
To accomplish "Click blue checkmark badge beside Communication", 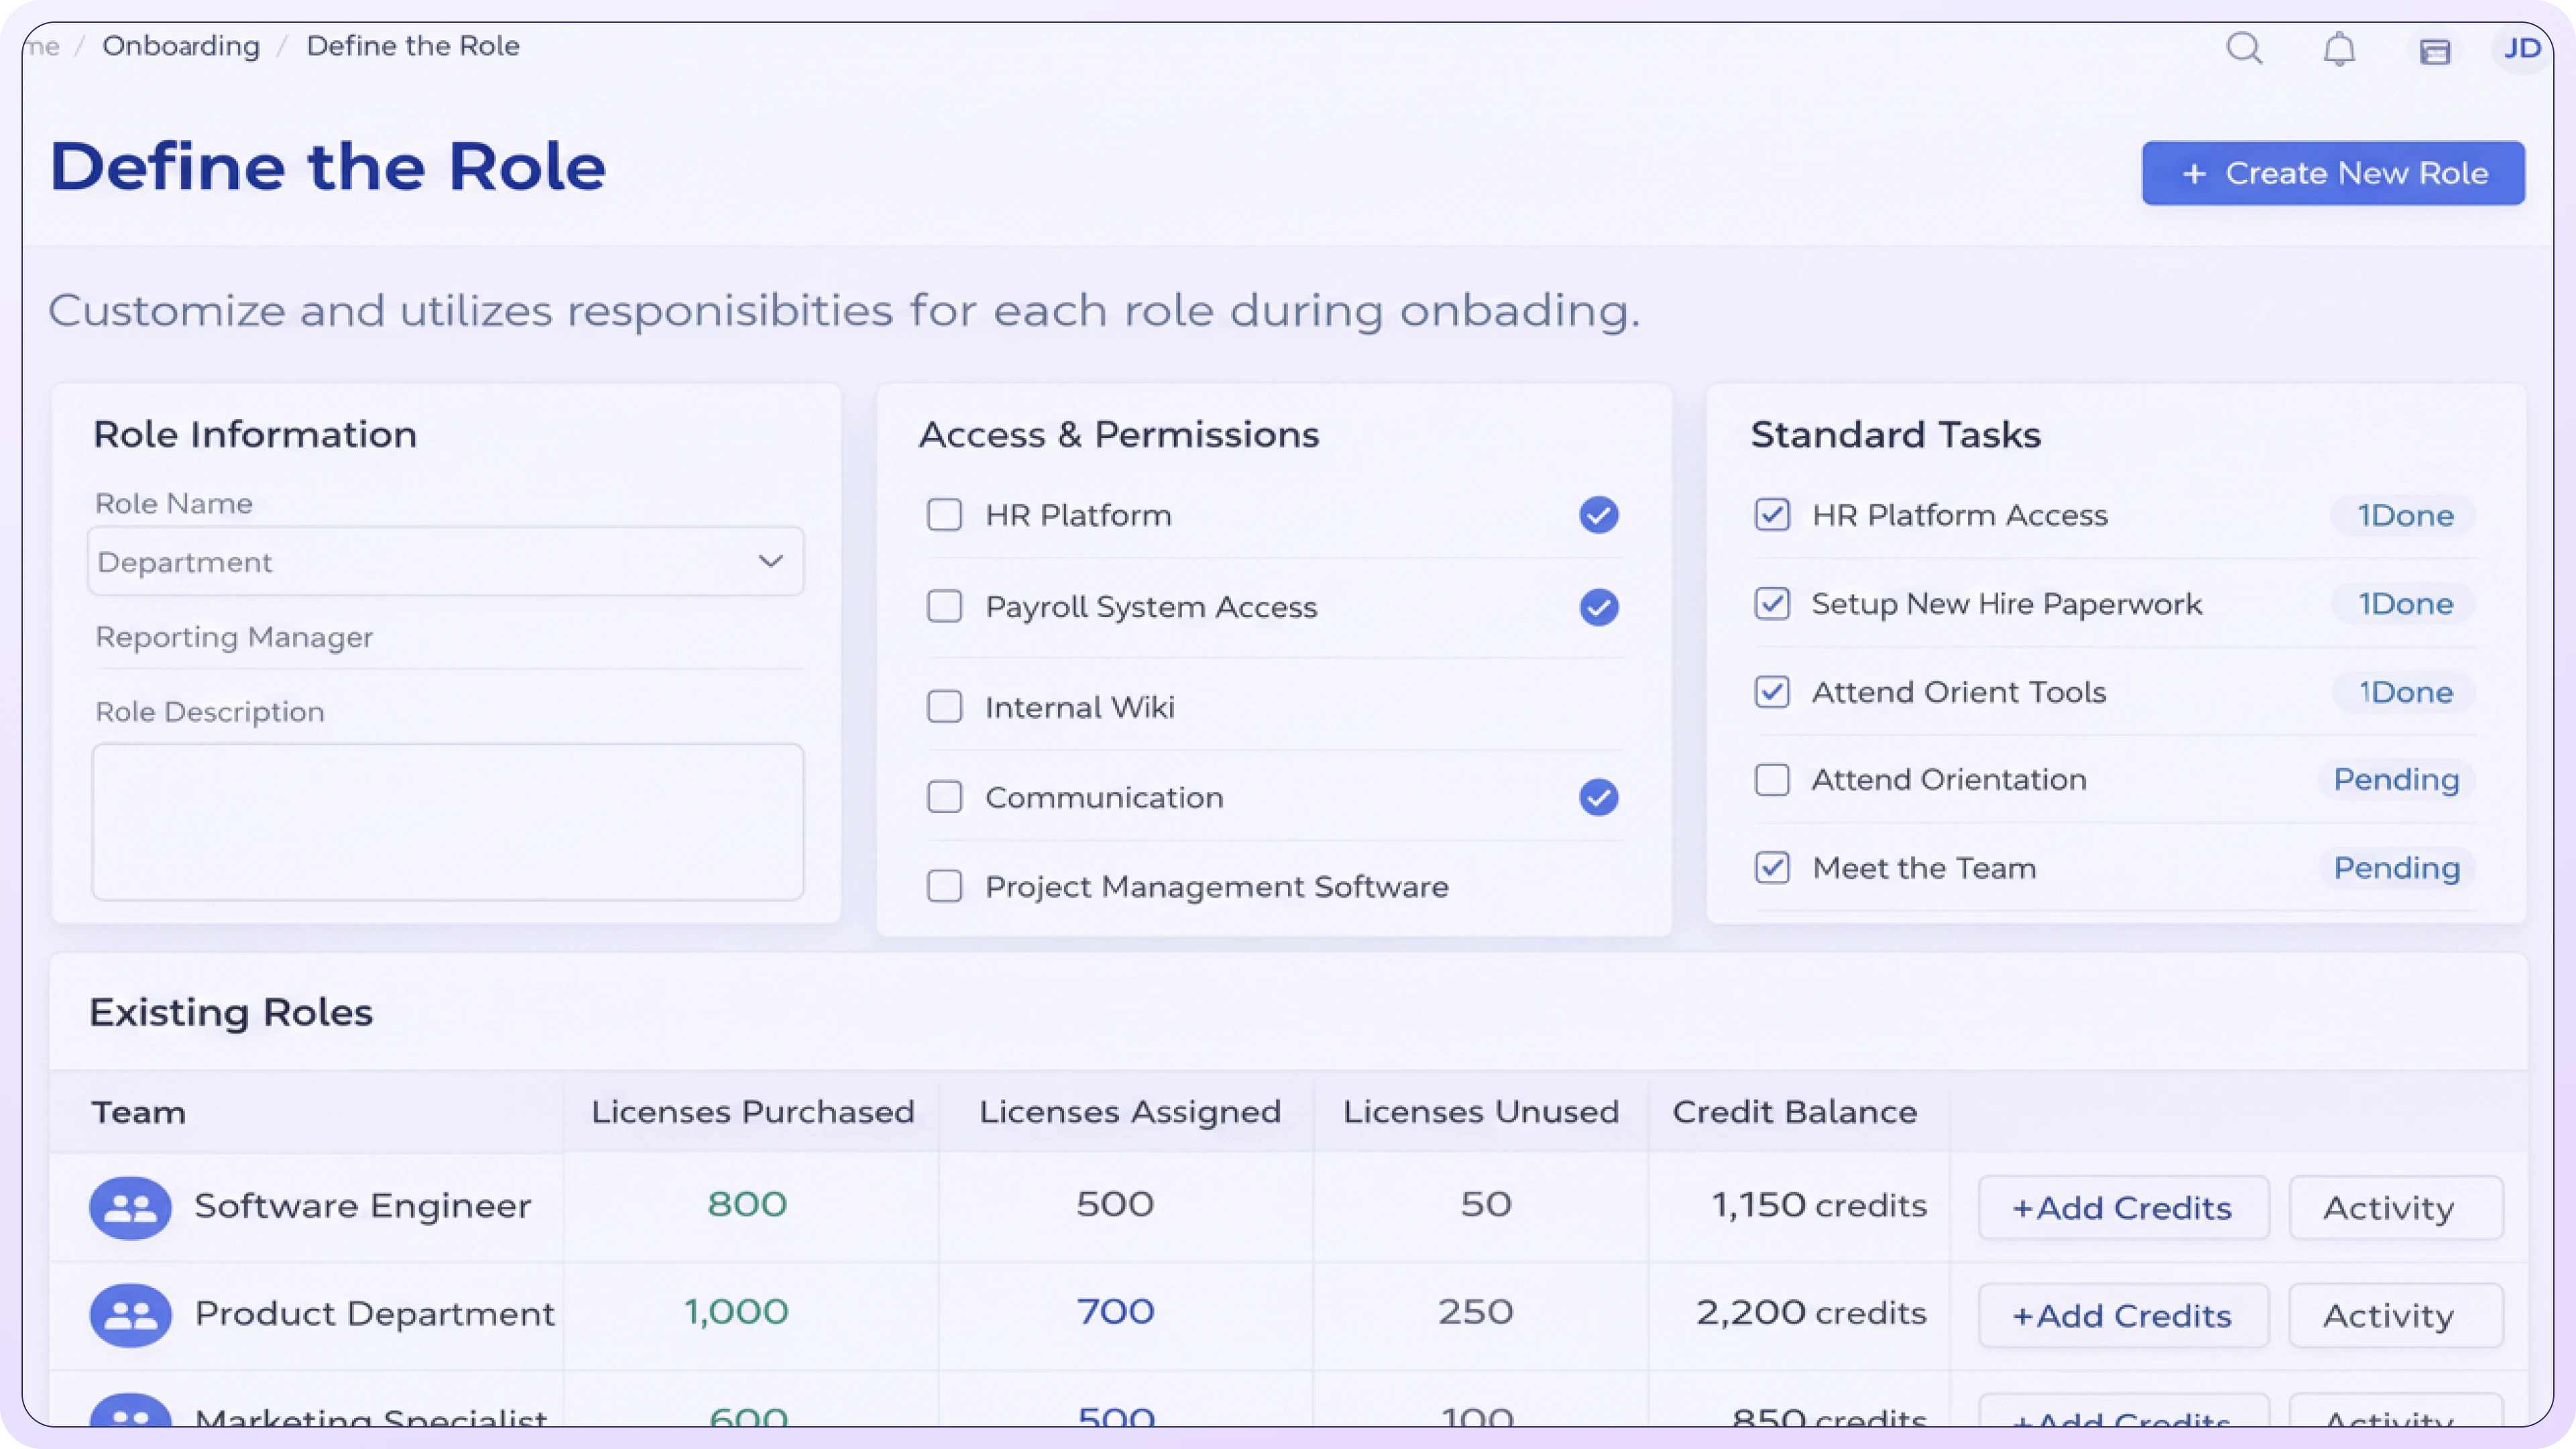I will pos(1598,797).
